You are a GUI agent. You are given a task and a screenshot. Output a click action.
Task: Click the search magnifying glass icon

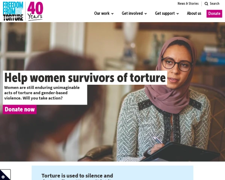pos(206,4)
